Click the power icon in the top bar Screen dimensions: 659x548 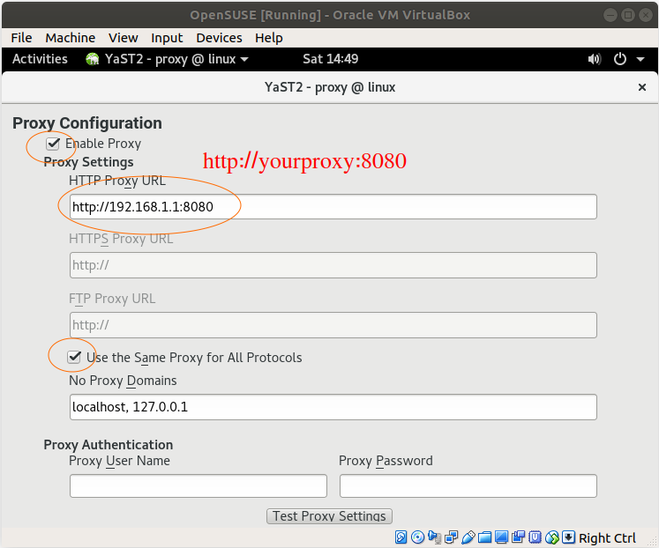tap(620, 59)
